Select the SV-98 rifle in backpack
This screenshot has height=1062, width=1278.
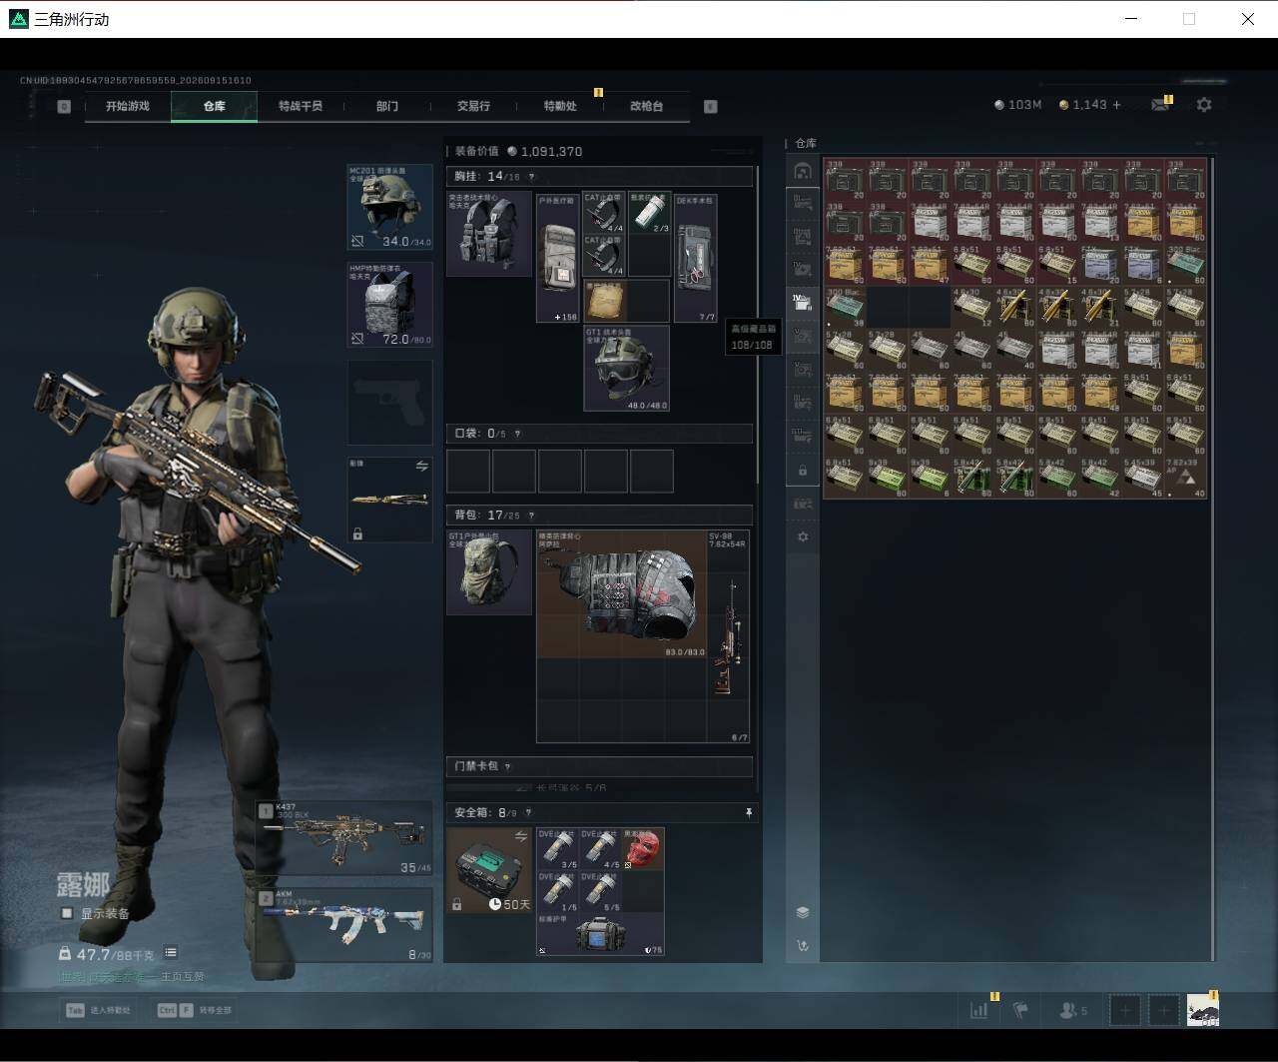[728, 636]
